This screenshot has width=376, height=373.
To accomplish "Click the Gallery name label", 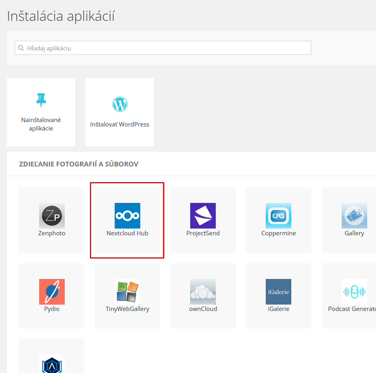I will coord(354,233).
